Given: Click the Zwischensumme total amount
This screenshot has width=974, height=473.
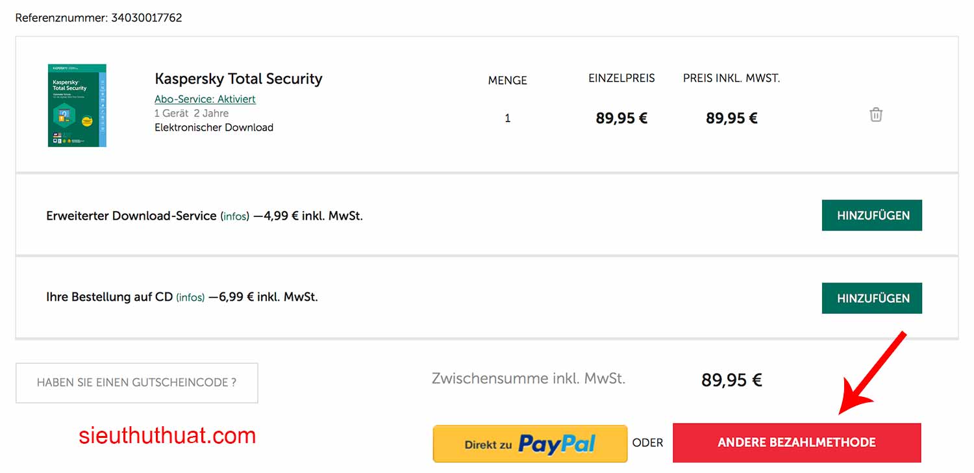Looking at the screenshot, I should coord(731,380).
